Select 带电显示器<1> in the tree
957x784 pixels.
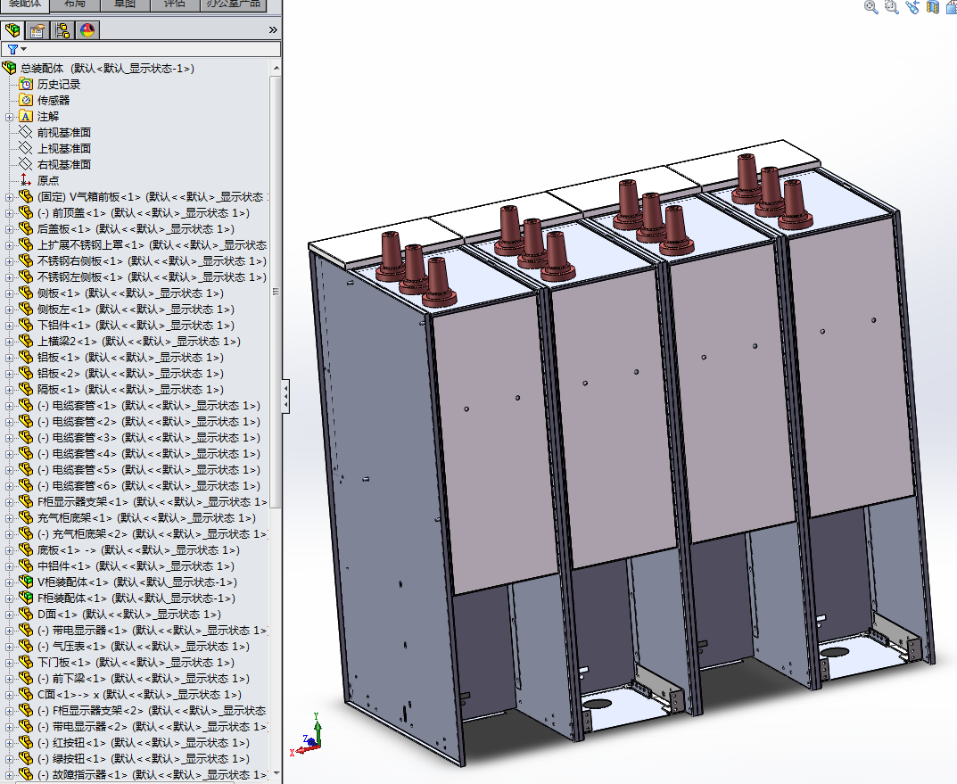(152, 630)
